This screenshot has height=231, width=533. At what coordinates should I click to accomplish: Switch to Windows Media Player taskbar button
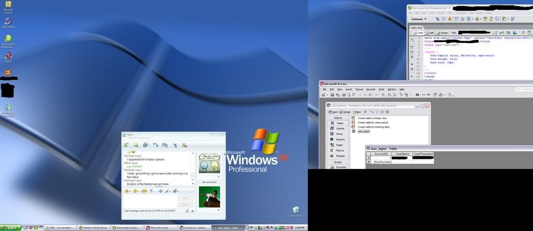click(94, 227)
